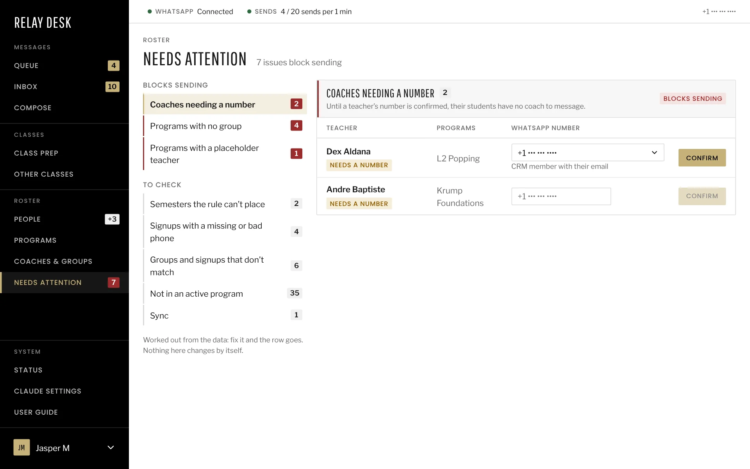Click the WhatsApp Number column header
Image resolution: width=750 pixels, height=469 pixels.
pyautogui.click(x=545, y=128)
